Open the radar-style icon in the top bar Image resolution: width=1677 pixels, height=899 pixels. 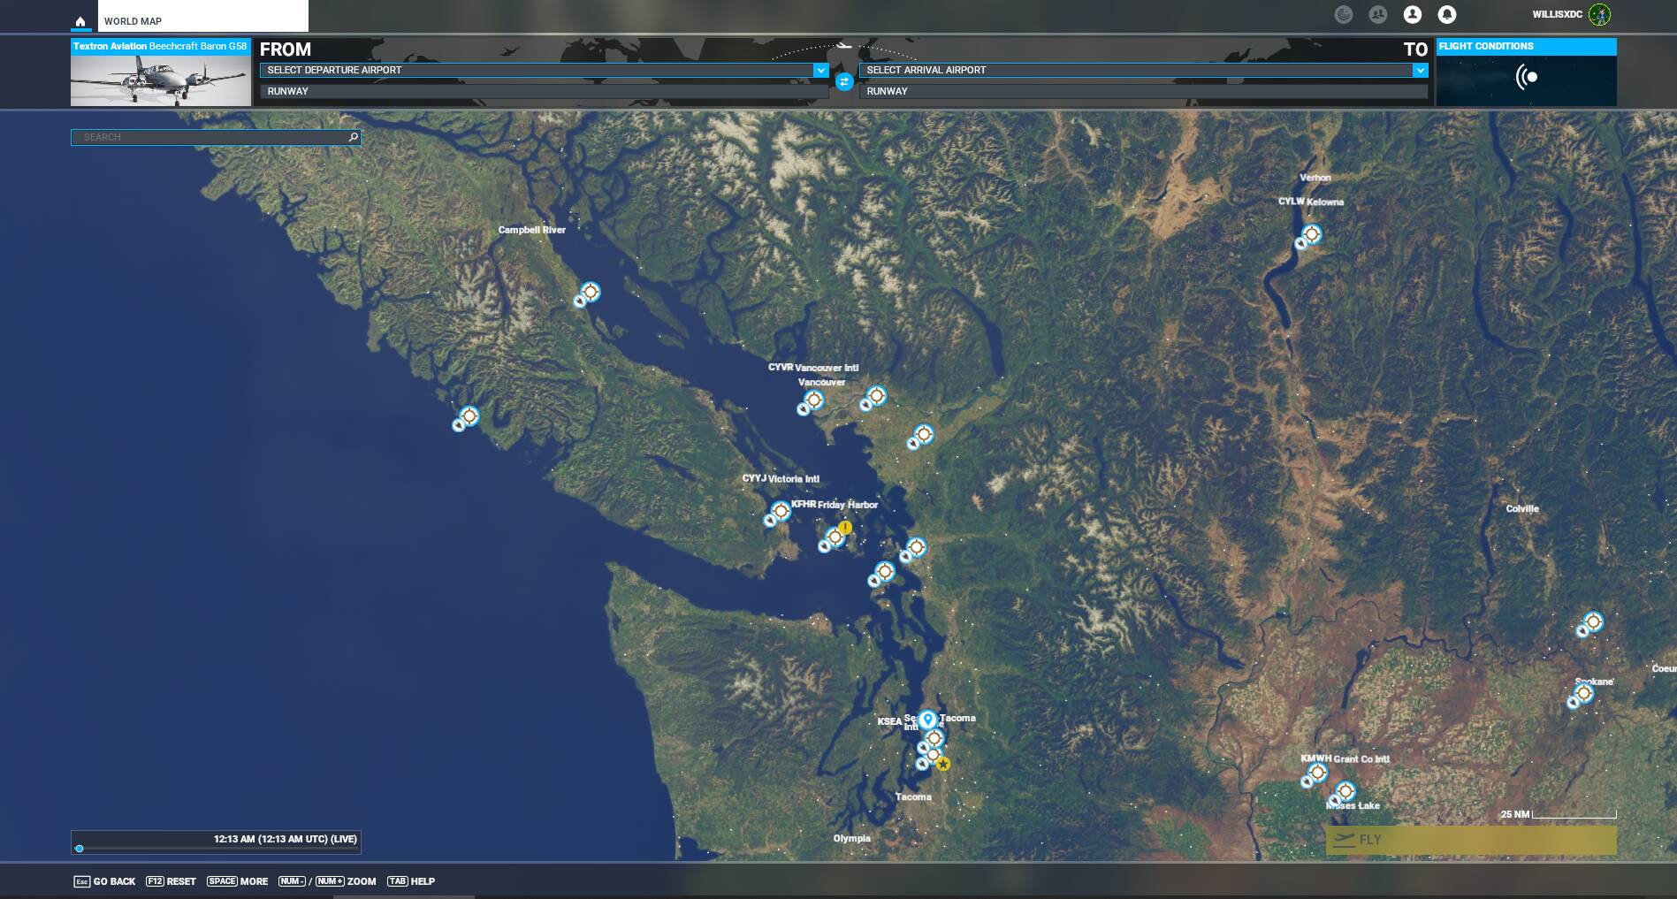click(1344, 14)
